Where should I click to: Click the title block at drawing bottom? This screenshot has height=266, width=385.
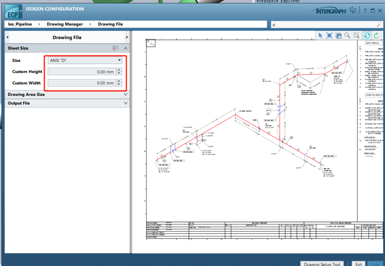(265, 230)
